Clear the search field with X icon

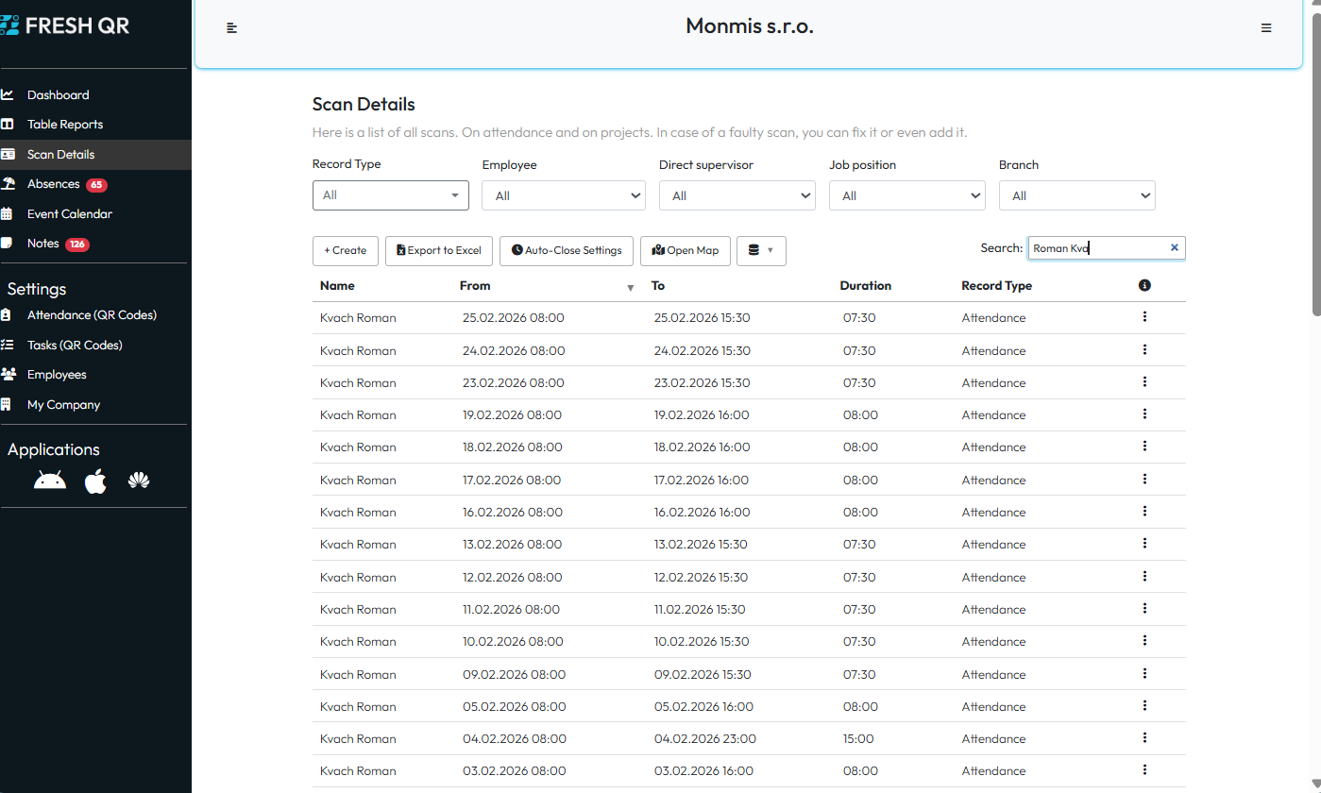pos(1175,247)
